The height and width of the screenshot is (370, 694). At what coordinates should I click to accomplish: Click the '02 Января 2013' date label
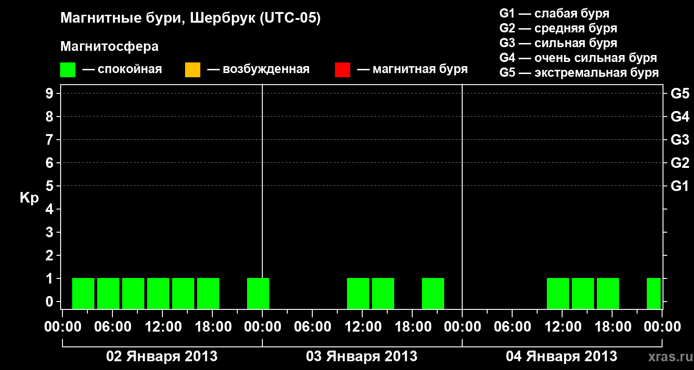(x=162, y=357)
